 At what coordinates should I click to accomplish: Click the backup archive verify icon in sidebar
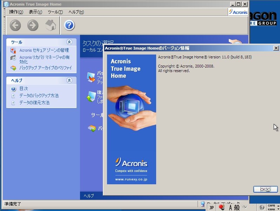13,68
